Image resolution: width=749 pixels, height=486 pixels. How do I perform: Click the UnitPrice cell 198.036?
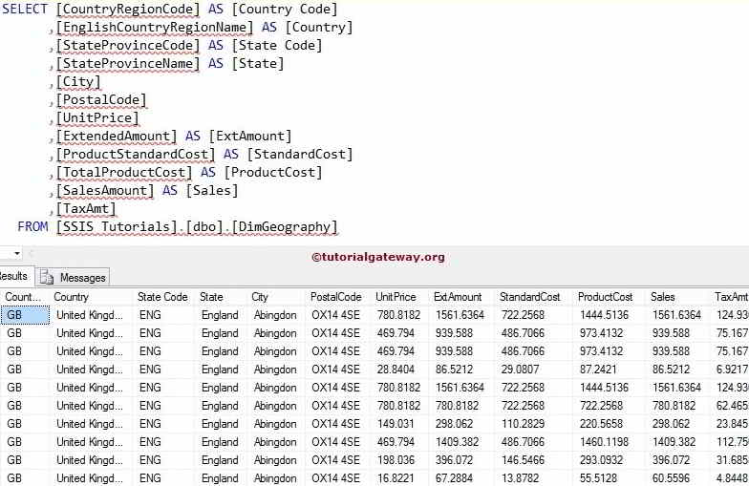coord(396,460)
